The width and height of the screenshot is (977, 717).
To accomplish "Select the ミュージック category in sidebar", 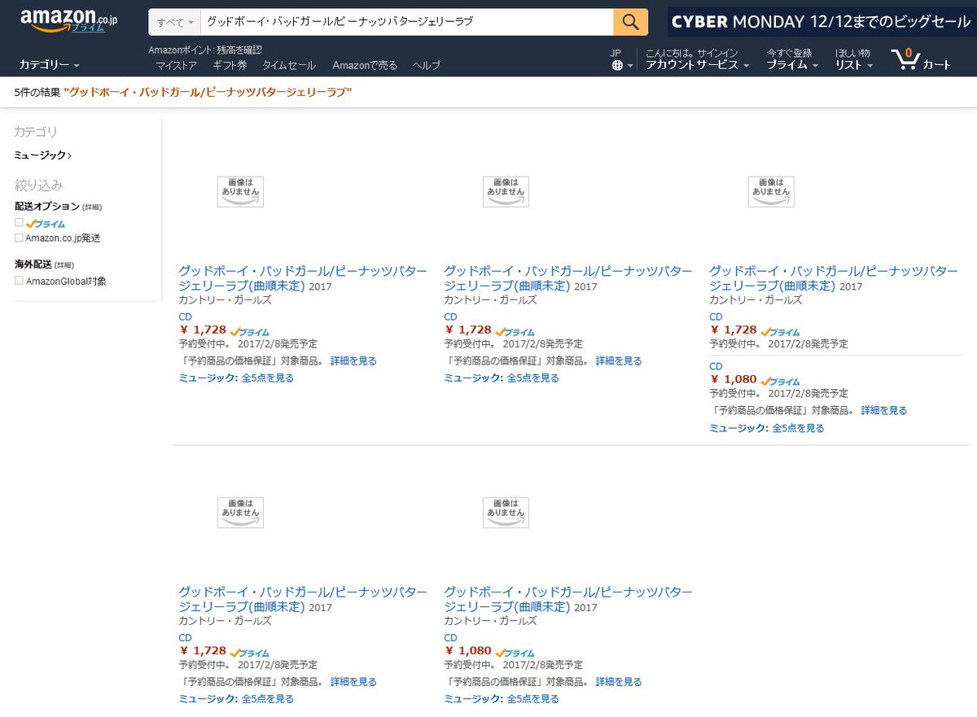I will click(x=42, y=155).
